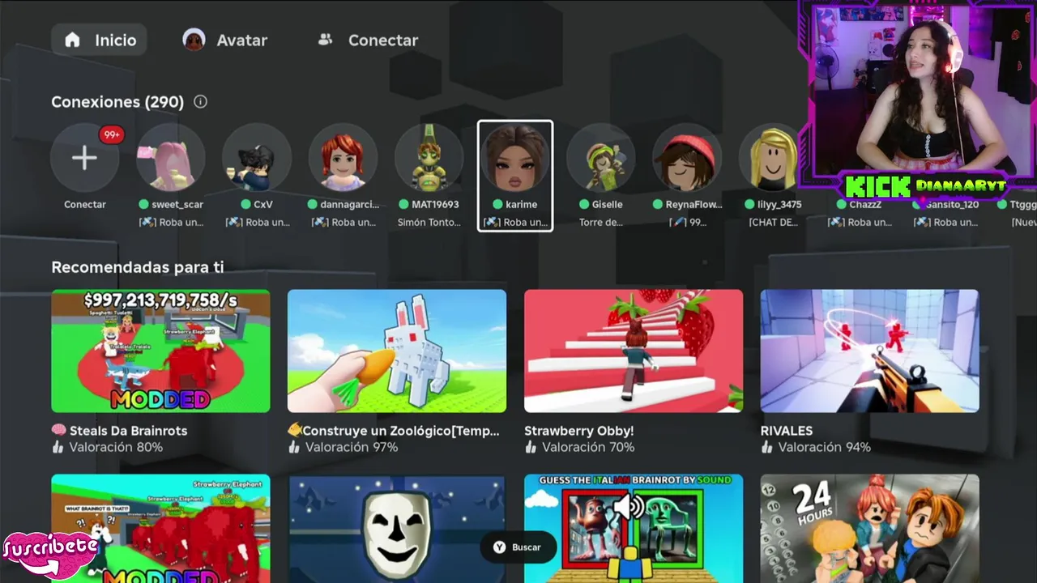Open dannagarci friend avatar
Screen dimensions: 1037x583
(343, 158)
